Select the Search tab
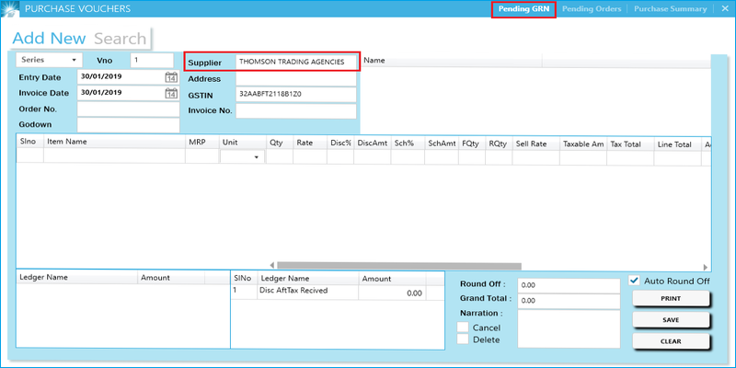736x368 pixels. (x=121, y=39)
